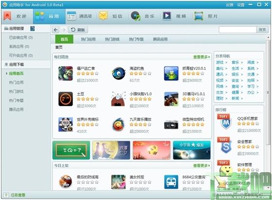
Task: Open the 游戏 category link
Action: point(220,62)
